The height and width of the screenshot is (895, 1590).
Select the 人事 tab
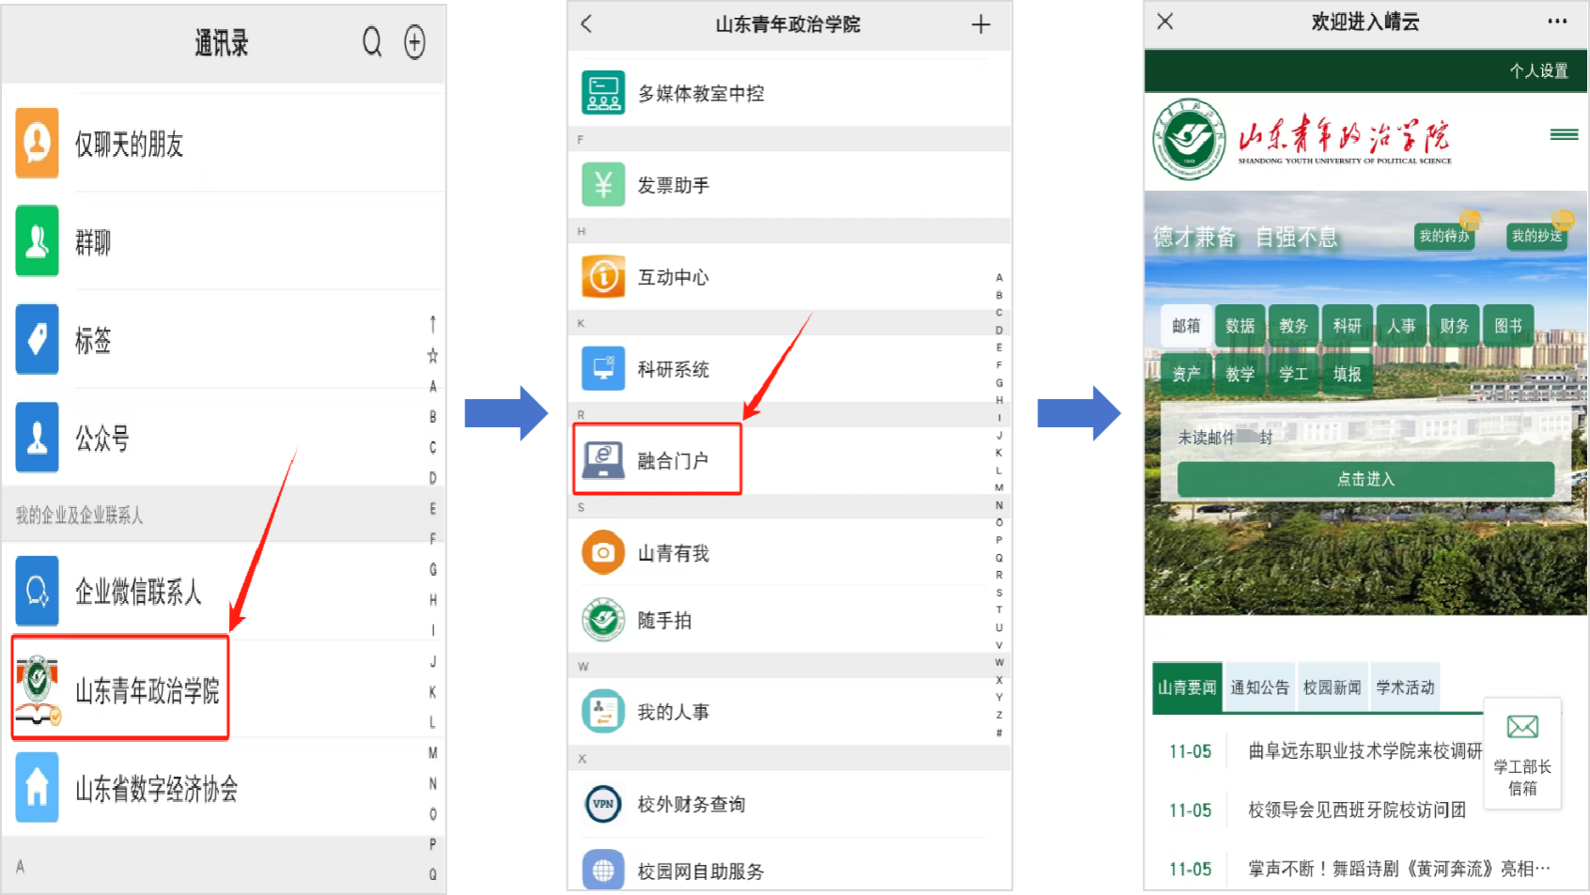(x=1400, y=326)
